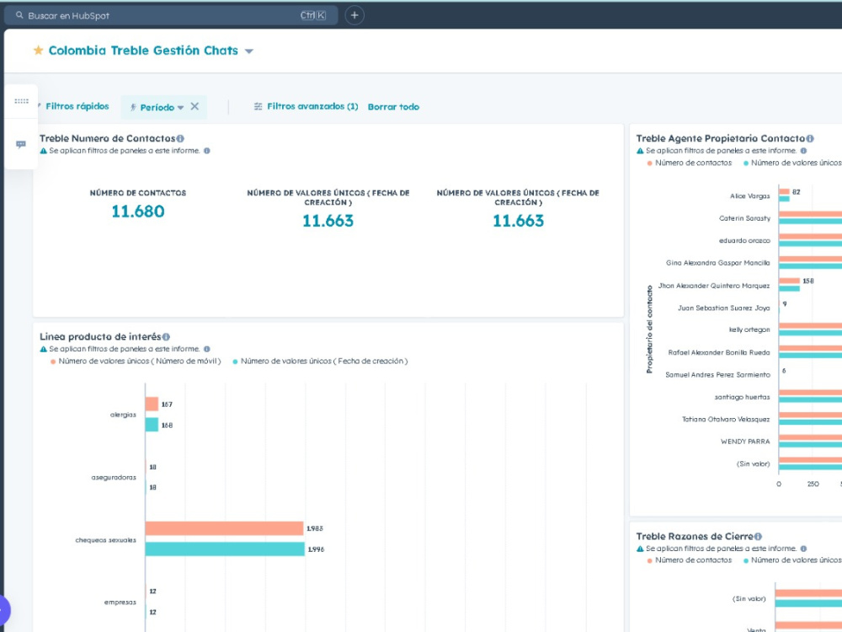Image resolution: width=842 pixels, height=632 pixels.
Task: Click the favorite star next to dashboard title
Action: click(38, 51)
